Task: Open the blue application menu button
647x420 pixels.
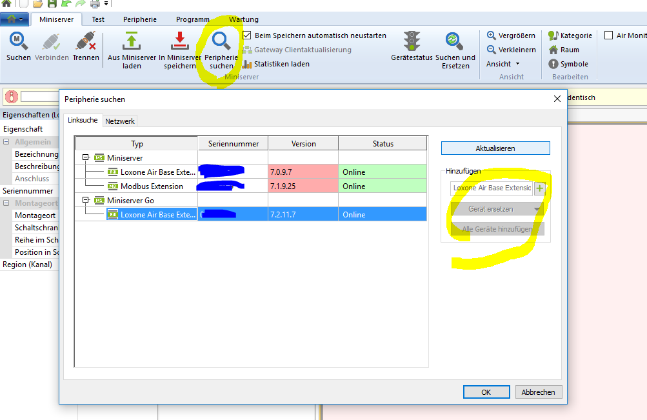Action: pyautogui.click(x=15, y=19)
